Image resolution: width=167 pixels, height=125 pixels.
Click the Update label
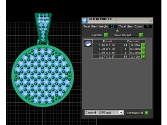click(97, 35)
